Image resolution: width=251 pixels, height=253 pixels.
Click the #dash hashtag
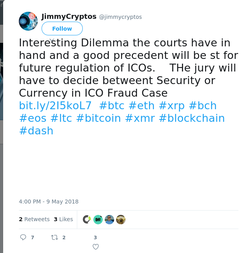[x=36, y=131]
